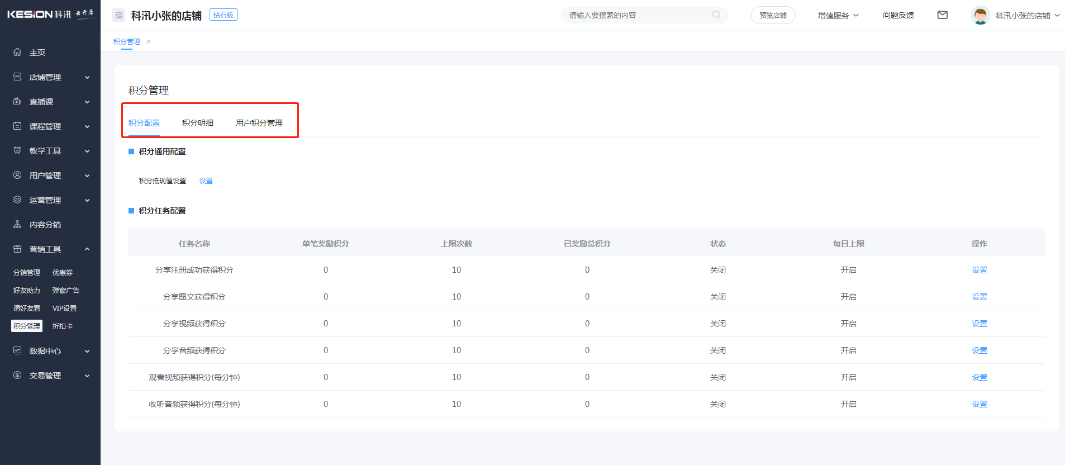Switch to the 积分明细 tab

[197, 123]
